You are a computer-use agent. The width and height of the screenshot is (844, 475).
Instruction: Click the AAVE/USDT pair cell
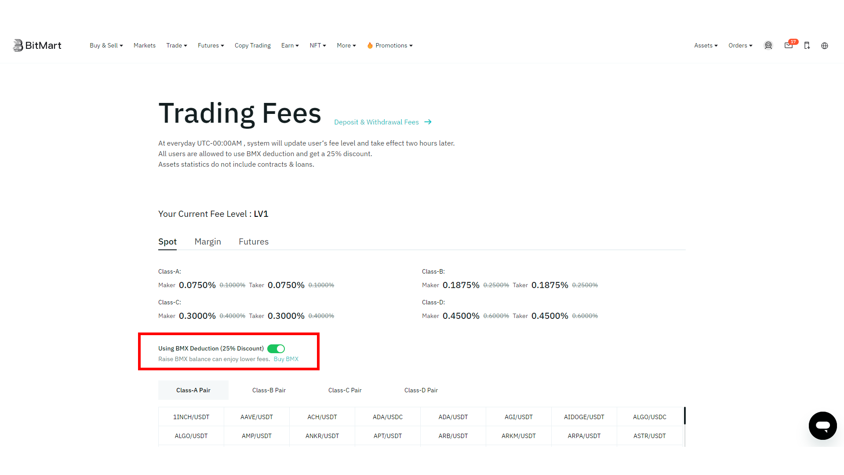[x=257, y=417]
